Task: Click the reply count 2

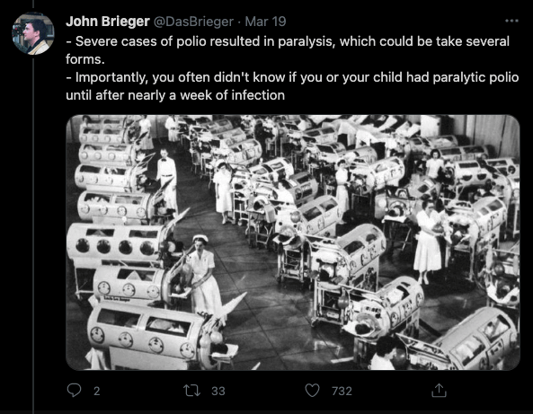Action: point(97,391)
